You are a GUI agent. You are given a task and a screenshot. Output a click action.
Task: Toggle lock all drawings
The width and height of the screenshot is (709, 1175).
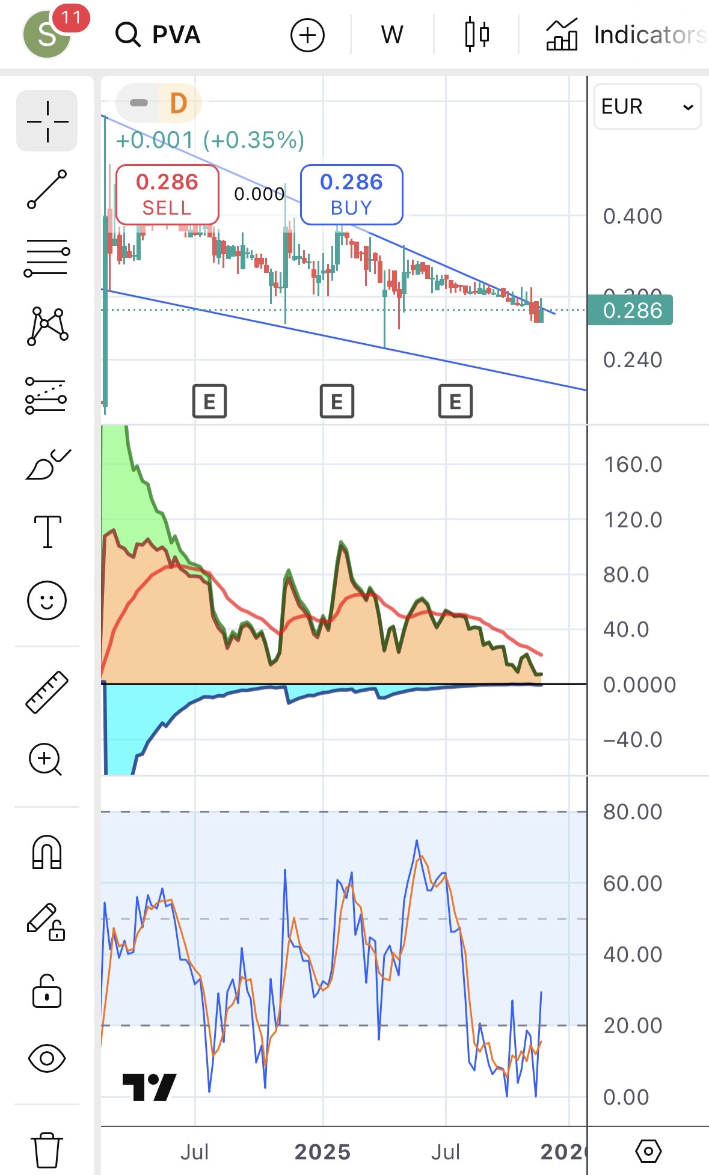point(47,990)
